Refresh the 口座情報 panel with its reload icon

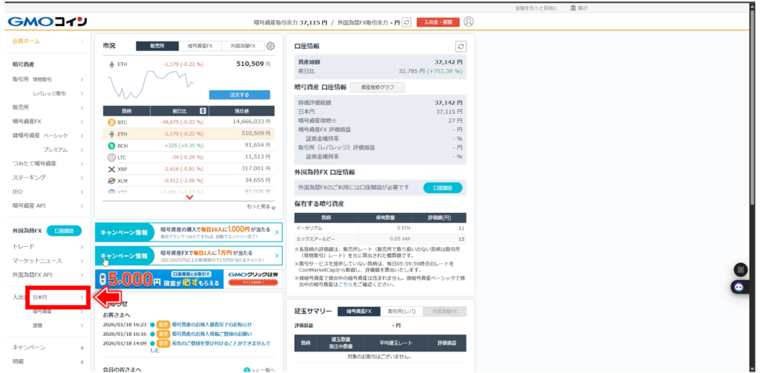(x=460, y=46)
